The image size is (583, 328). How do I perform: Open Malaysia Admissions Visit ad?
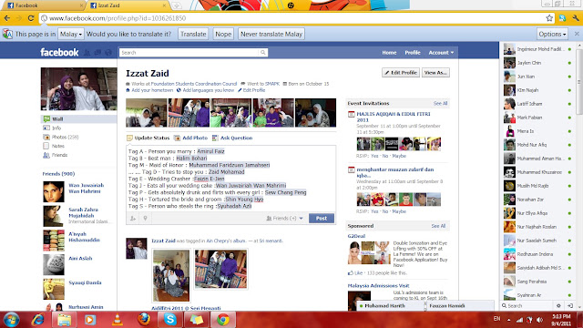tap(378, 285)
